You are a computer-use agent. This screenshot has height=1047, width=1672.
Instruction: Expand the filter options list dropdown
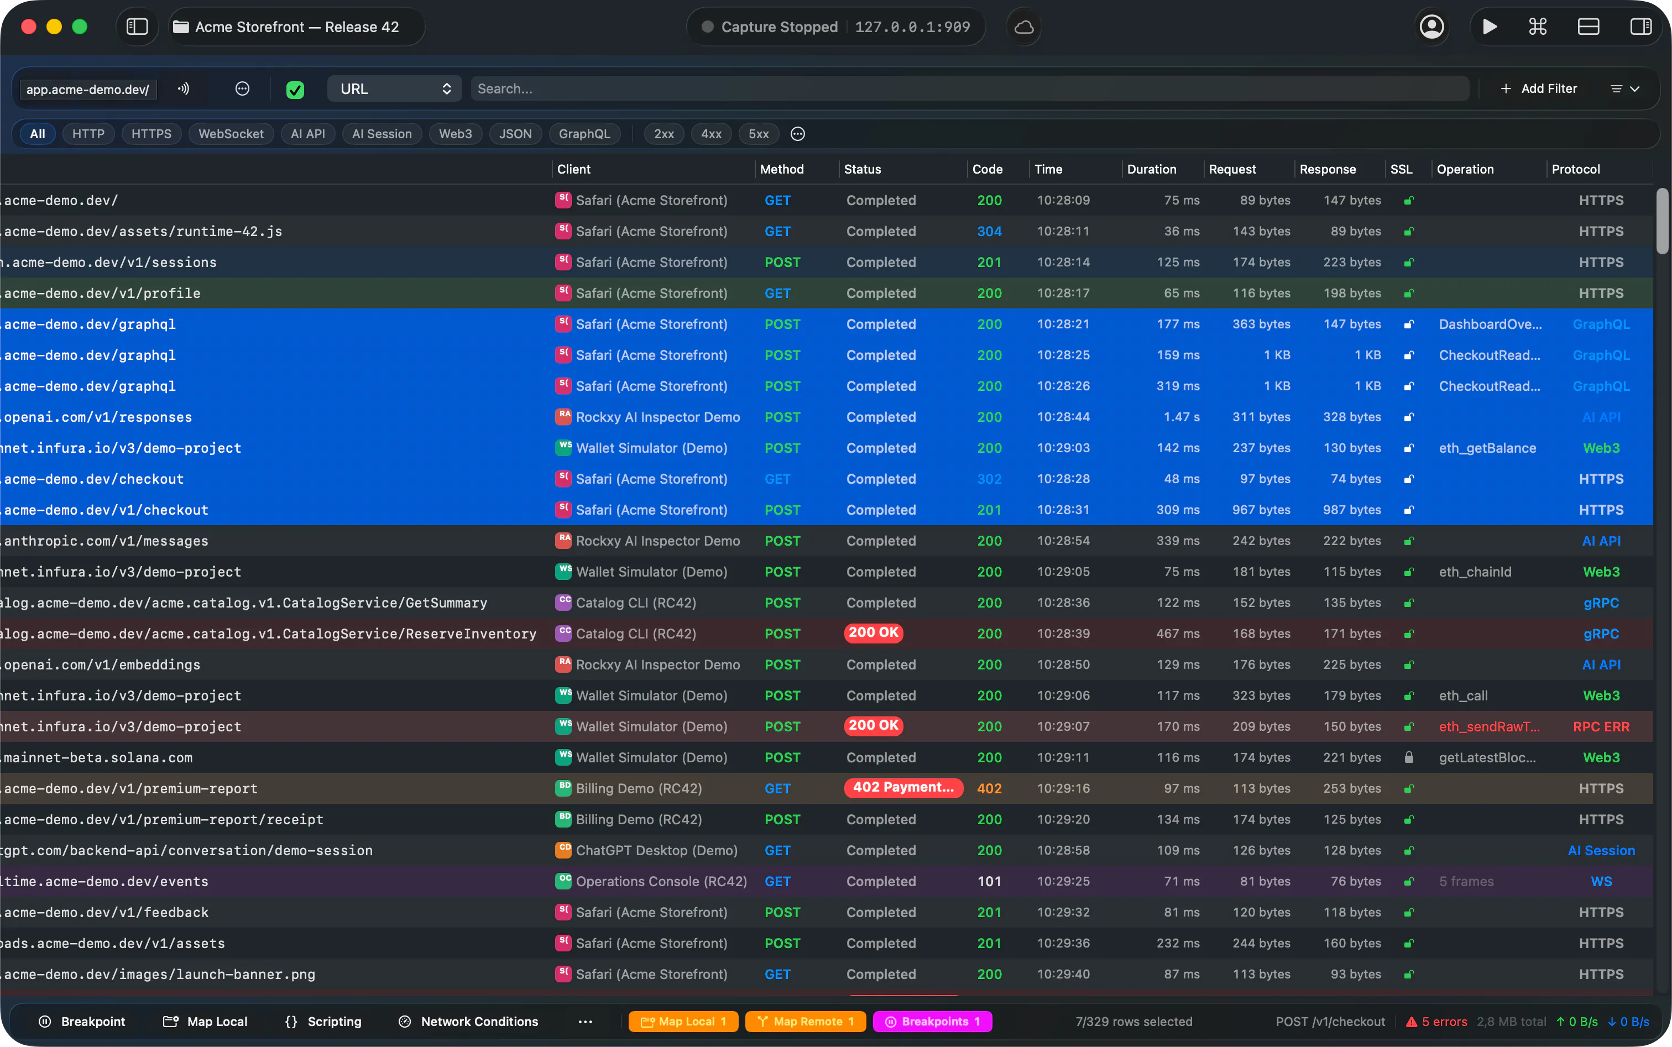pos(1625,88)
